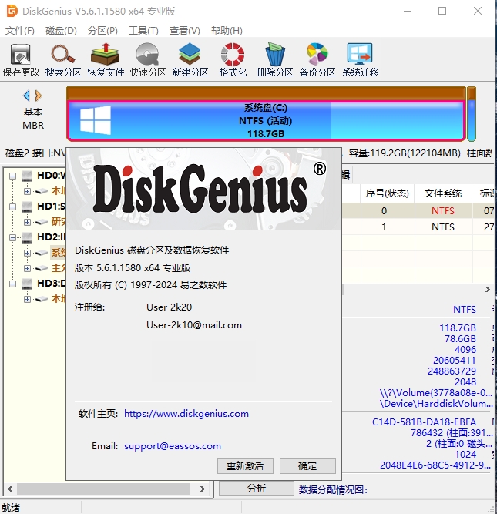Expand the partition under HD3
This screenshot has width=497, height=514.
pyautogui.click(x=27, y=299)
